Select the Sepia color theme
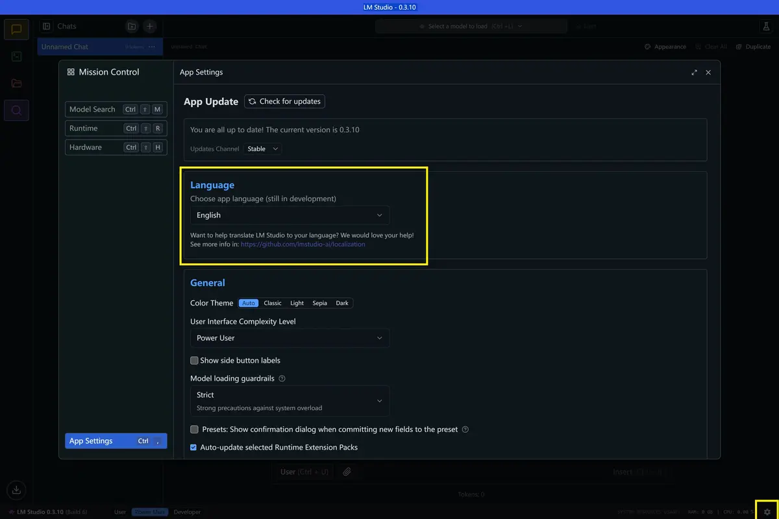This screenshot has height=519, width=779. [319, 303]
